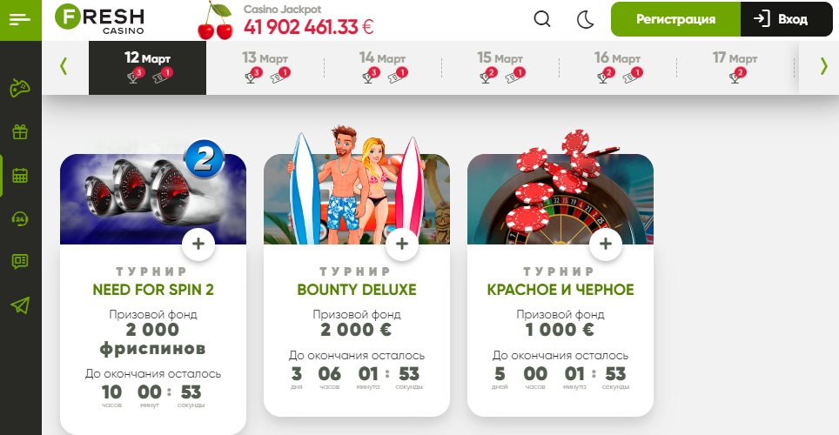Open the 24-hour support sidebar icon
The image size is (839, 435).
tap(20, 219)
